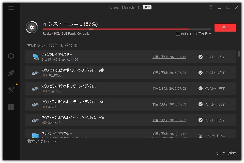244x163 pixels.
Task: Click the 前回の更新: 2020/02/12 text
Action: (169, 134)
